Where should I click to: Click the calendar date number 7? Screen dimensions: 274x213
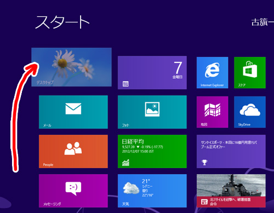tap(178, 68)
